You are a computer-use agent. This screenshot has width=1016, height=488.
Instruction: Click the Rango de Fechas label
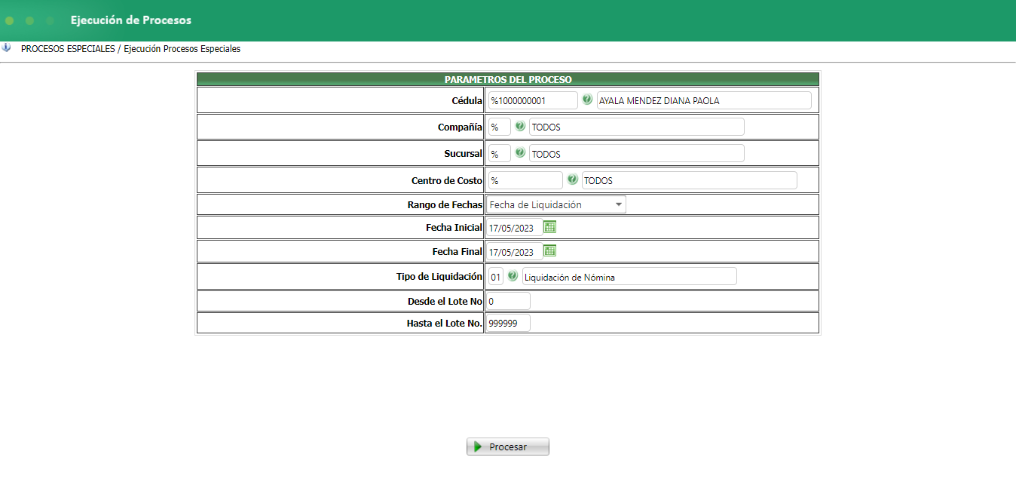click(x=445, y=204)
